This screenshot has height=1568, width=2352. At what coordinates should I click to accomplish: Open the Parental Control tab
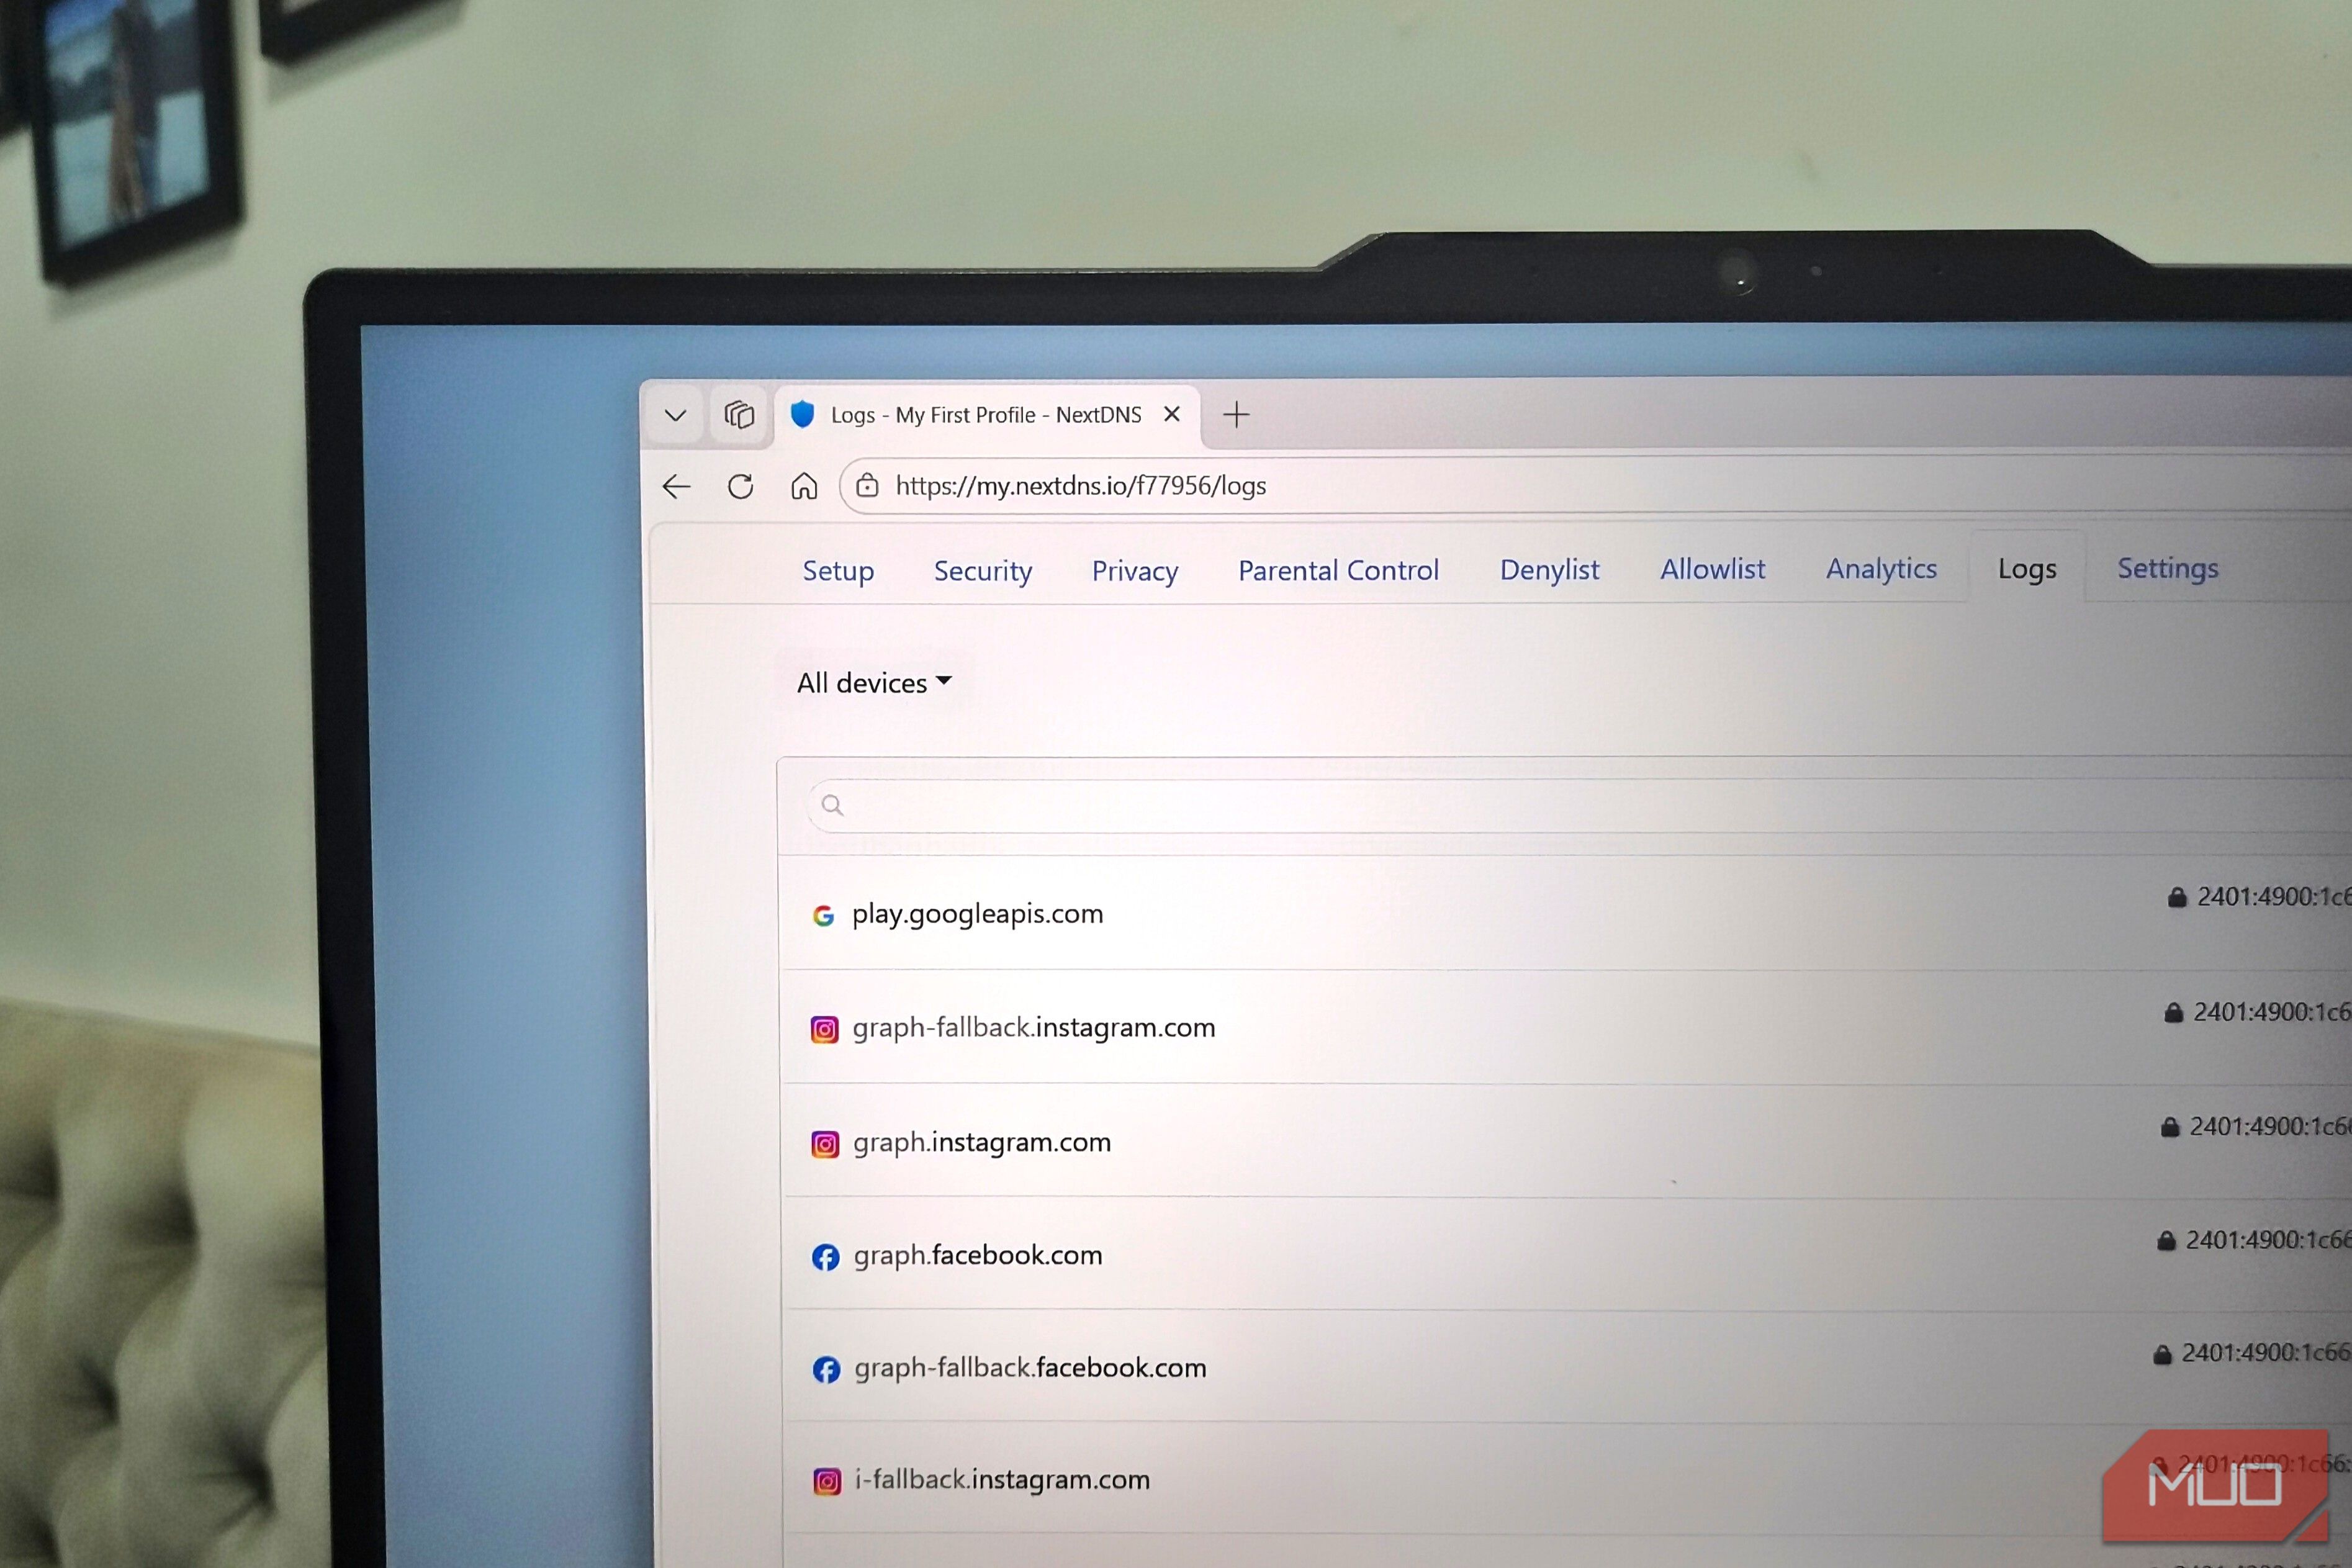[x=1338, y=570]
